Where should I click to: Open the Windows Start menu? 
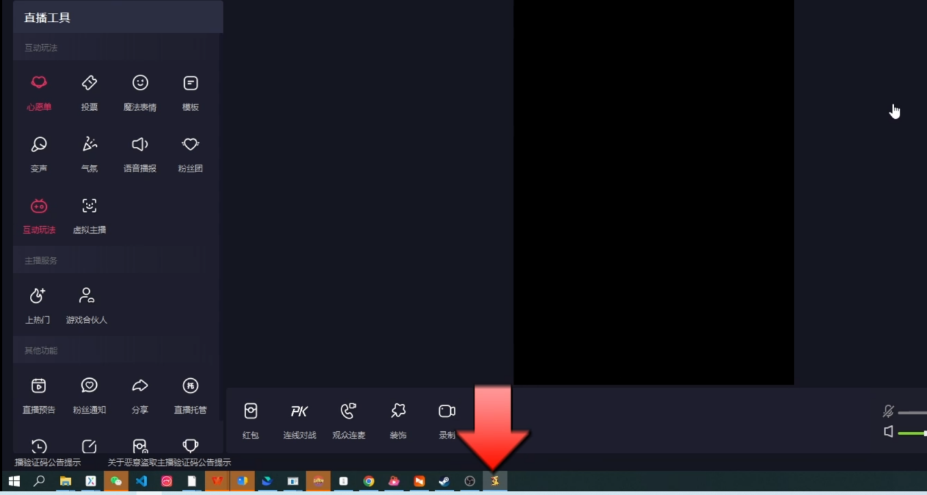(x=14, y=481)
